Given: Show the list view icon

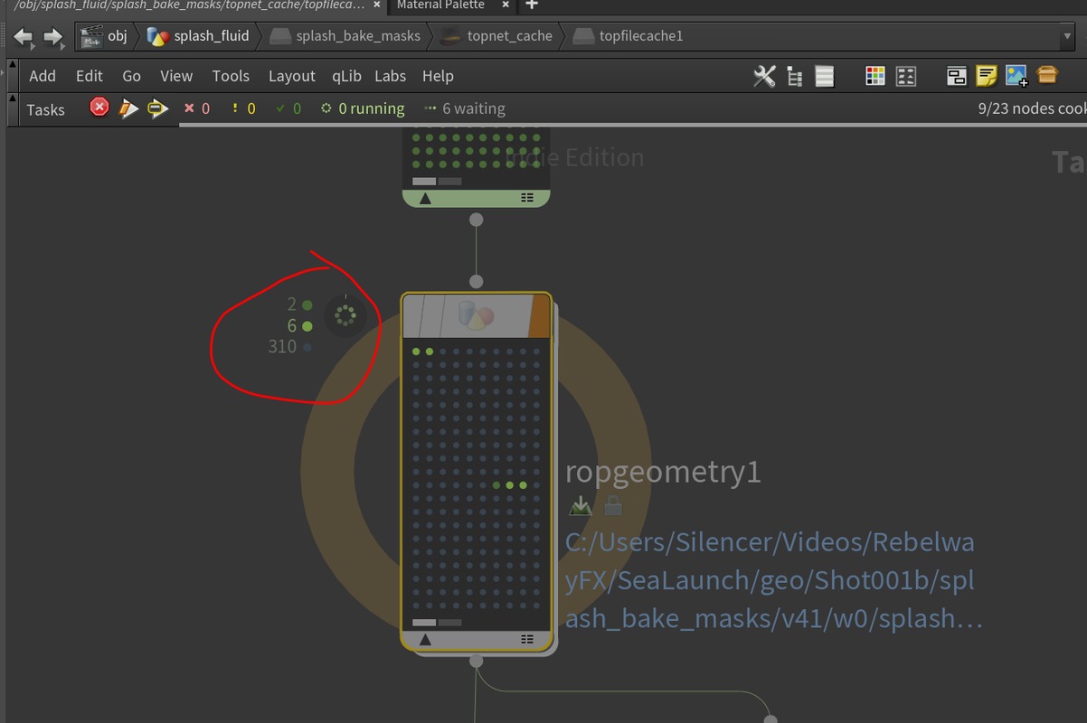Looking at the screenshot, I should pyautogui.click(x=824, y=76).
